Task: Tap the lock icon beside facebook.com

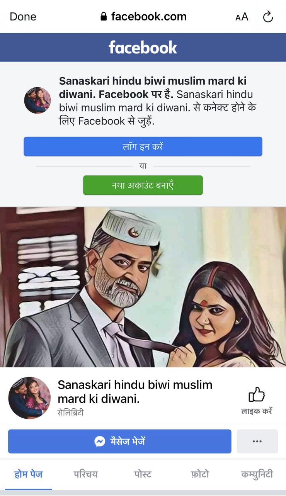Action: point(103,16)
